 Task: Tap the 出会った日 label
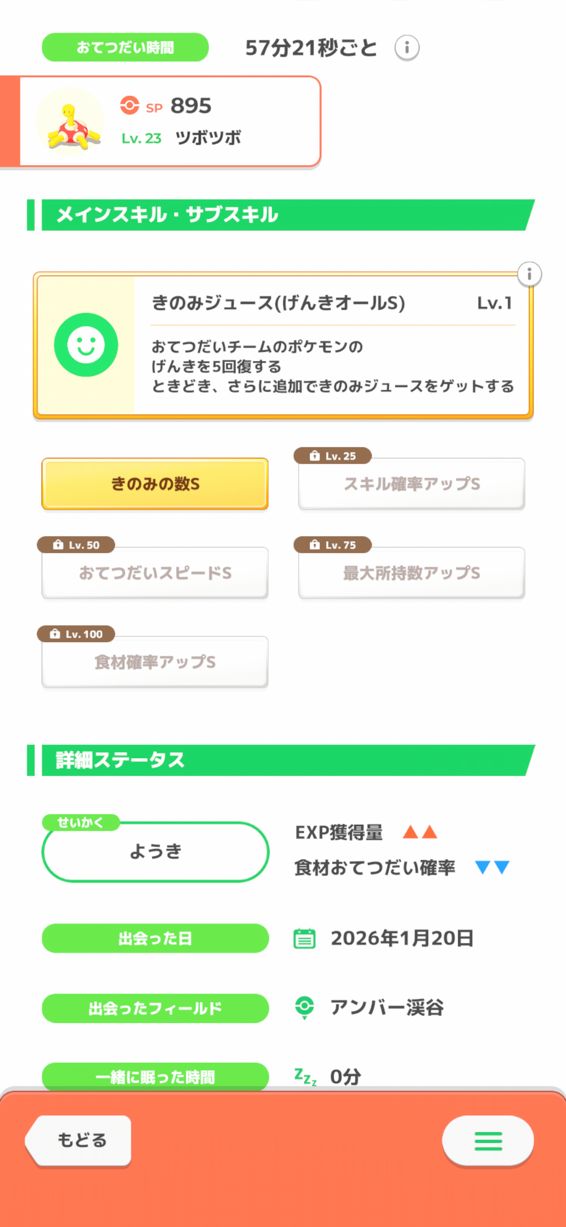[155, 938]
